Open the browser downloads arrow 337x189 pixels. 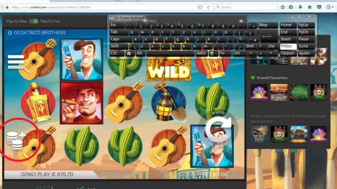(300, 7)
